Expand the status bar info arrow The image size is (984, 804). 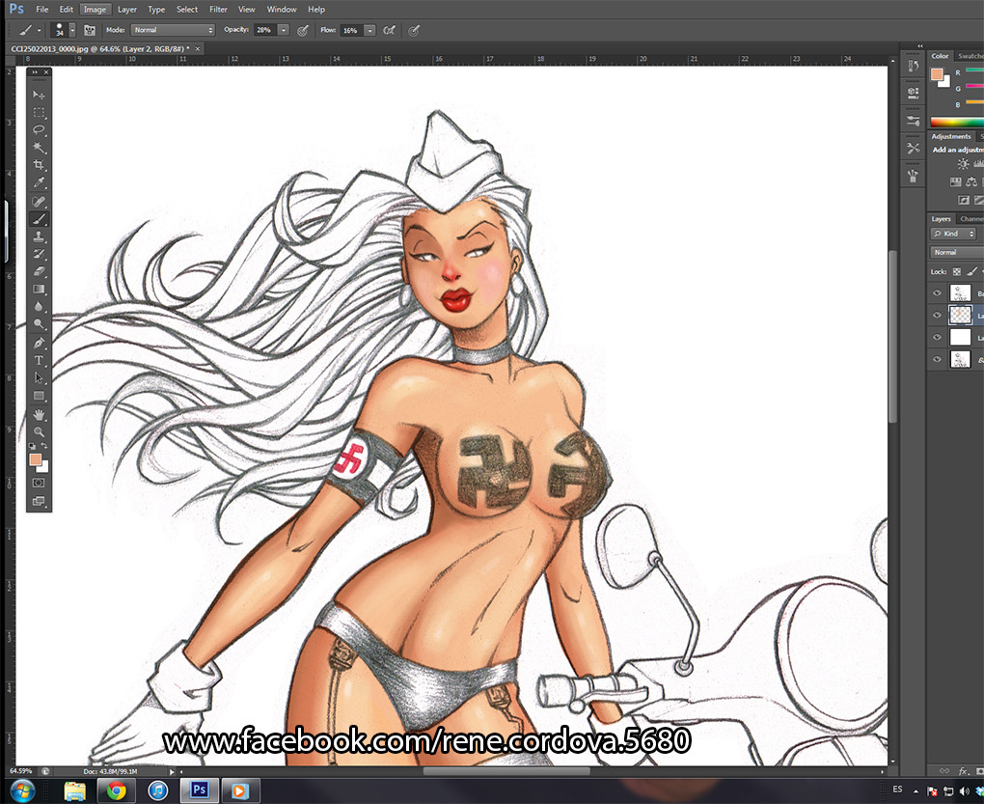coord(172,771)
